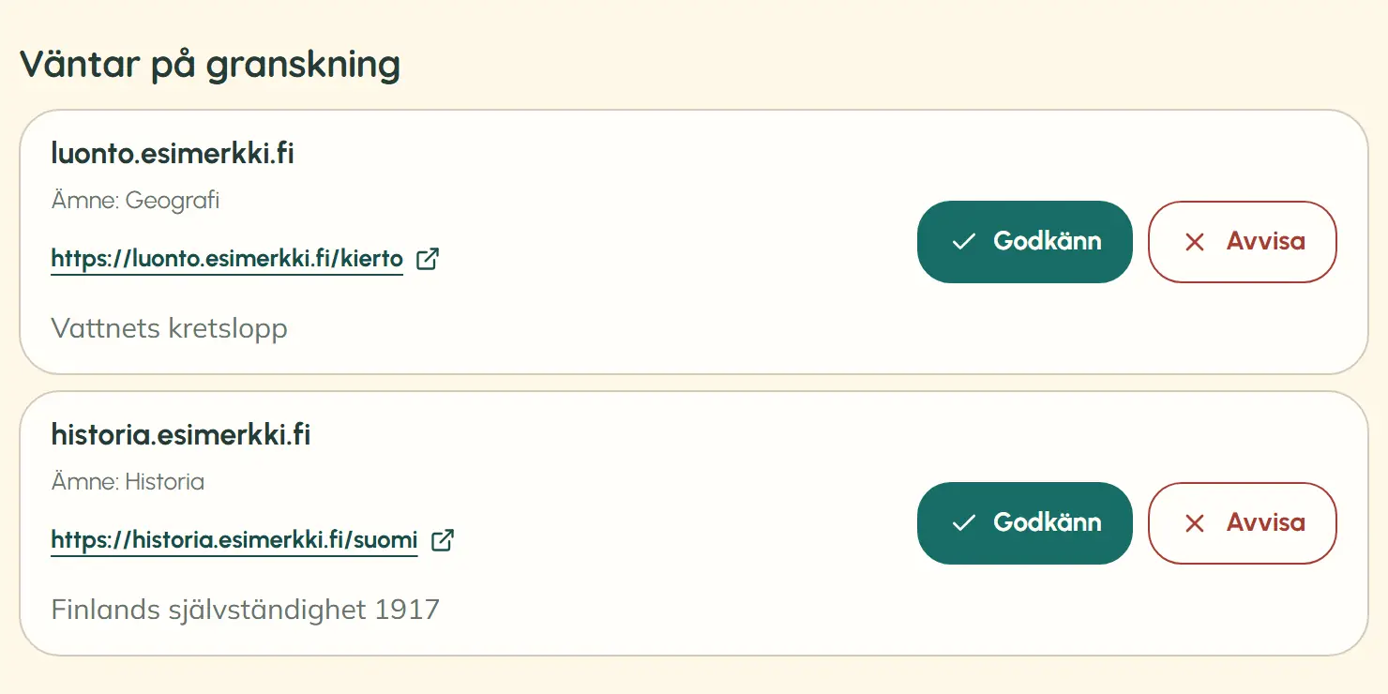Click checkmark icon in Geografi card's Godkänn button
Screen dimensions: 1388x694
tap(963, 242)
